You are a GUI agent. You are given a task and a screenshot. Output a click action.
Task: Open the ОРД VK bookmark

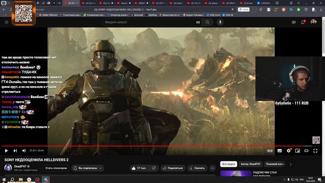tap(228, 15)
